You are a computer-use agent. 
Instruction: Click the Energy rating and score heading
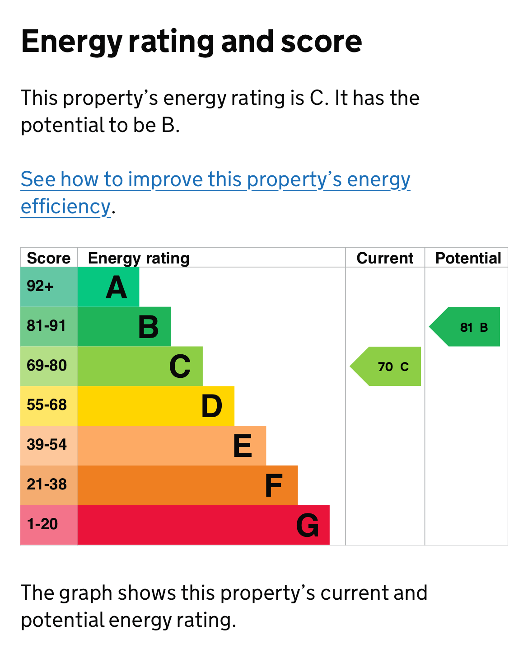[x=191, y=42]
